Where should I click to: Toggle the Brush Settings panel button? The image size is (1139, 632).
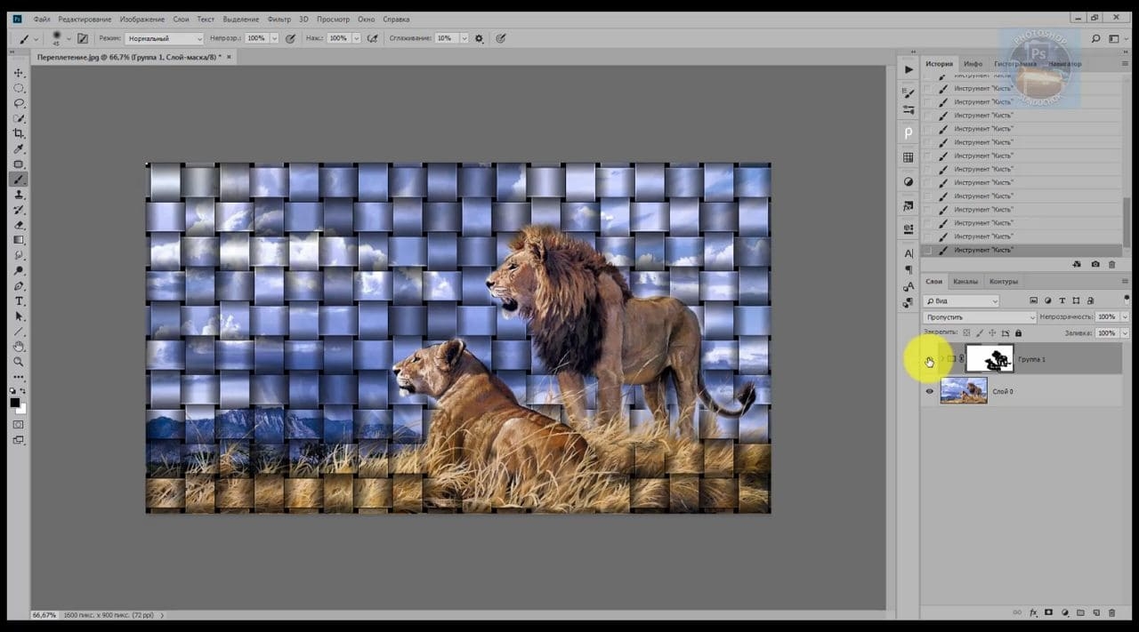(82, 38)
